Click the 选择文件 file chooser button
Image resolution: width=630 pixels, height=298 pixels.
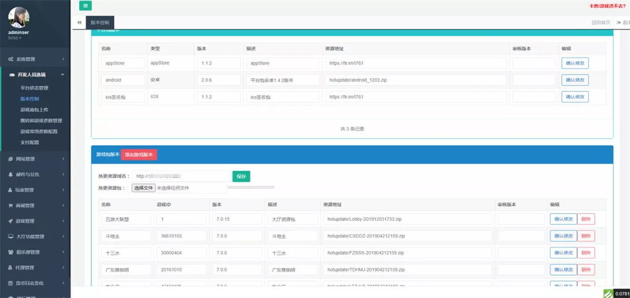[143, 188]
